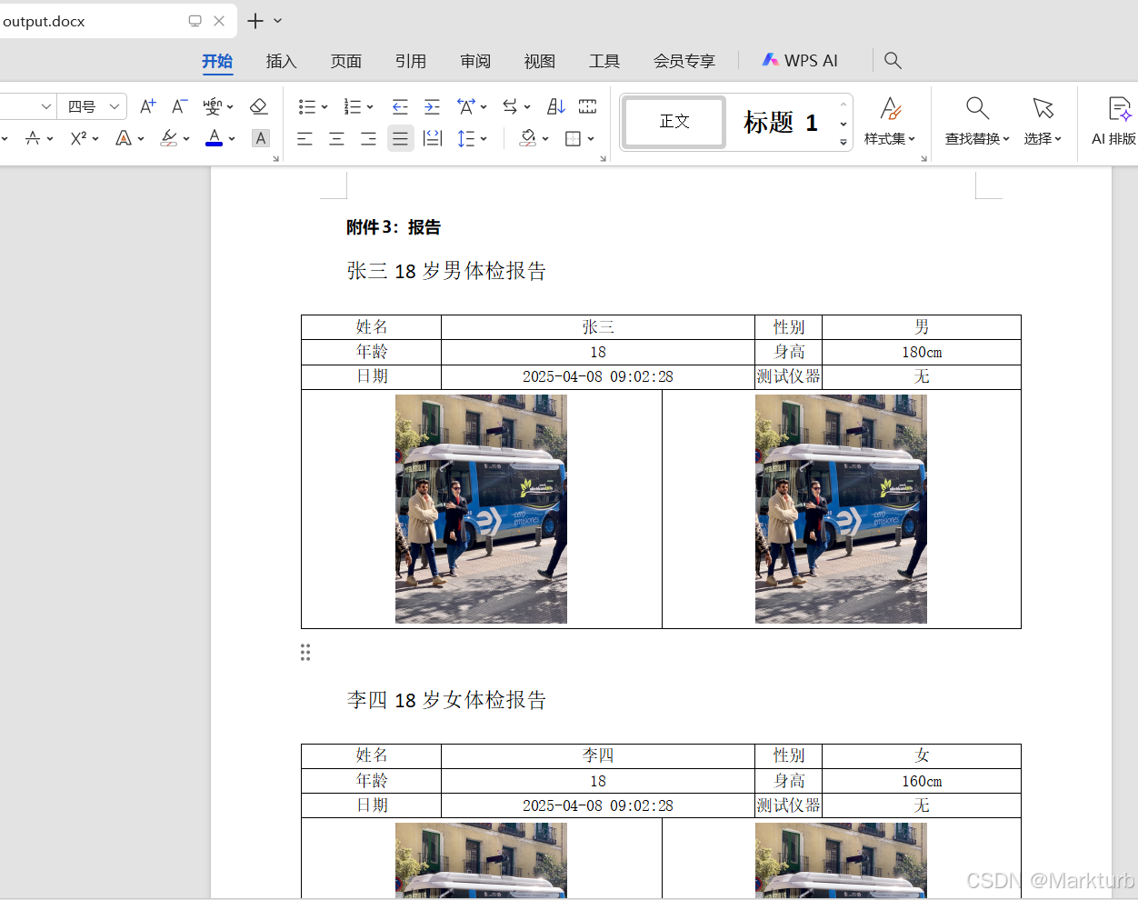The width and height of the screenshot is (1138, 900).
Task: Decrease font size with A- icon
Action: tap(179, 106)
